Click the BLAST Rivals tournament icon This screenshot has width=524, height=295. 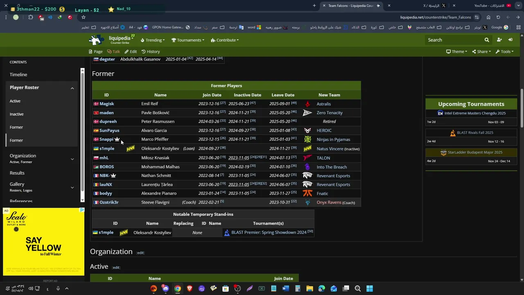[452, 133]
